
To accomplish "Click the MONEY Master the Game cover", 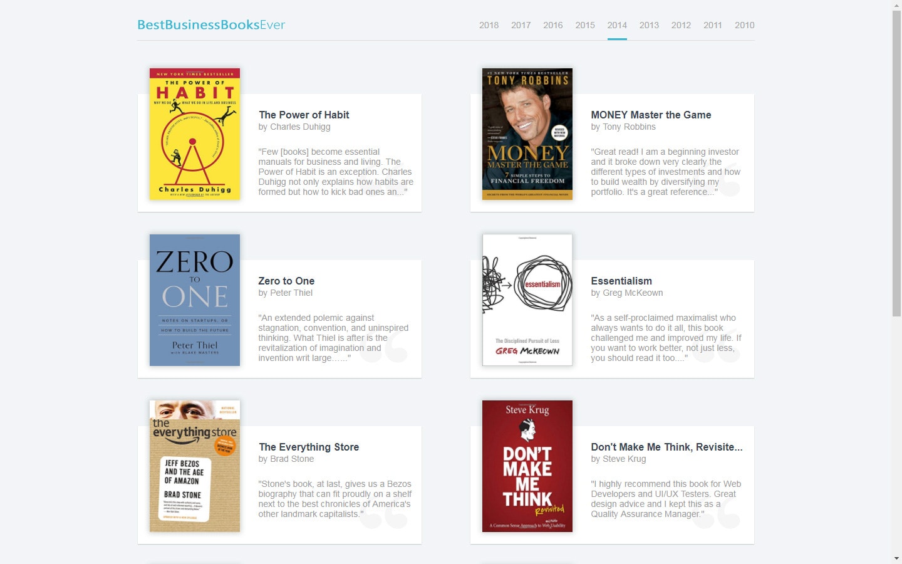I will pyautogui.click(x=527, y=133).
